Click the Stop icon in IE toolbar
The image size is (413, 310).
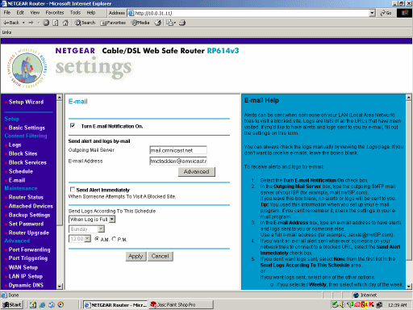[46, 23]
